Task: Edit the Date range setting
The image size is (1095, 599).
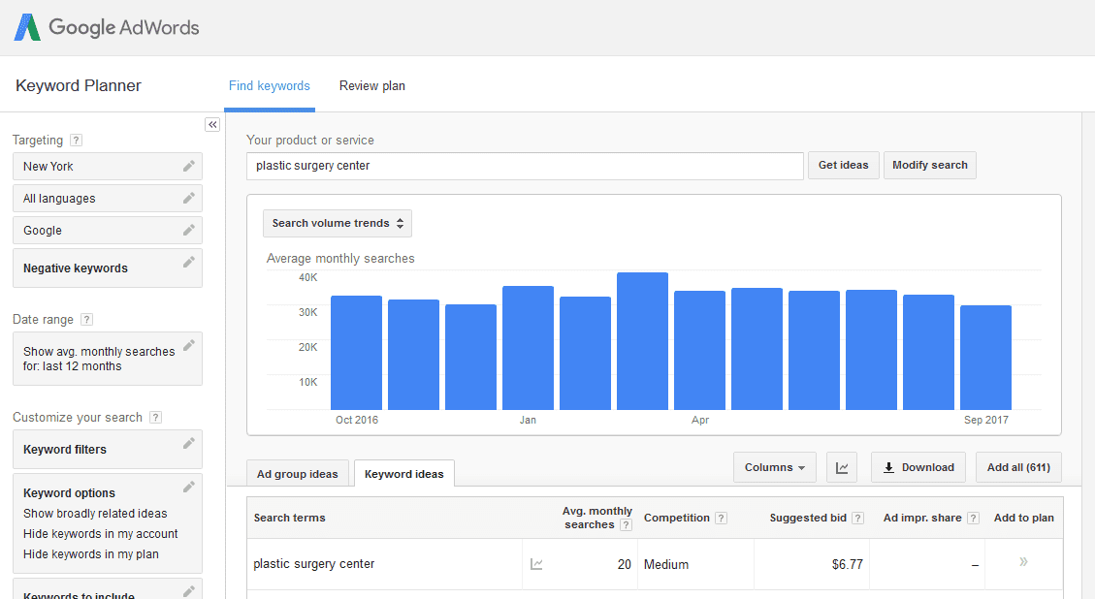Action: (x=189, y=345)
